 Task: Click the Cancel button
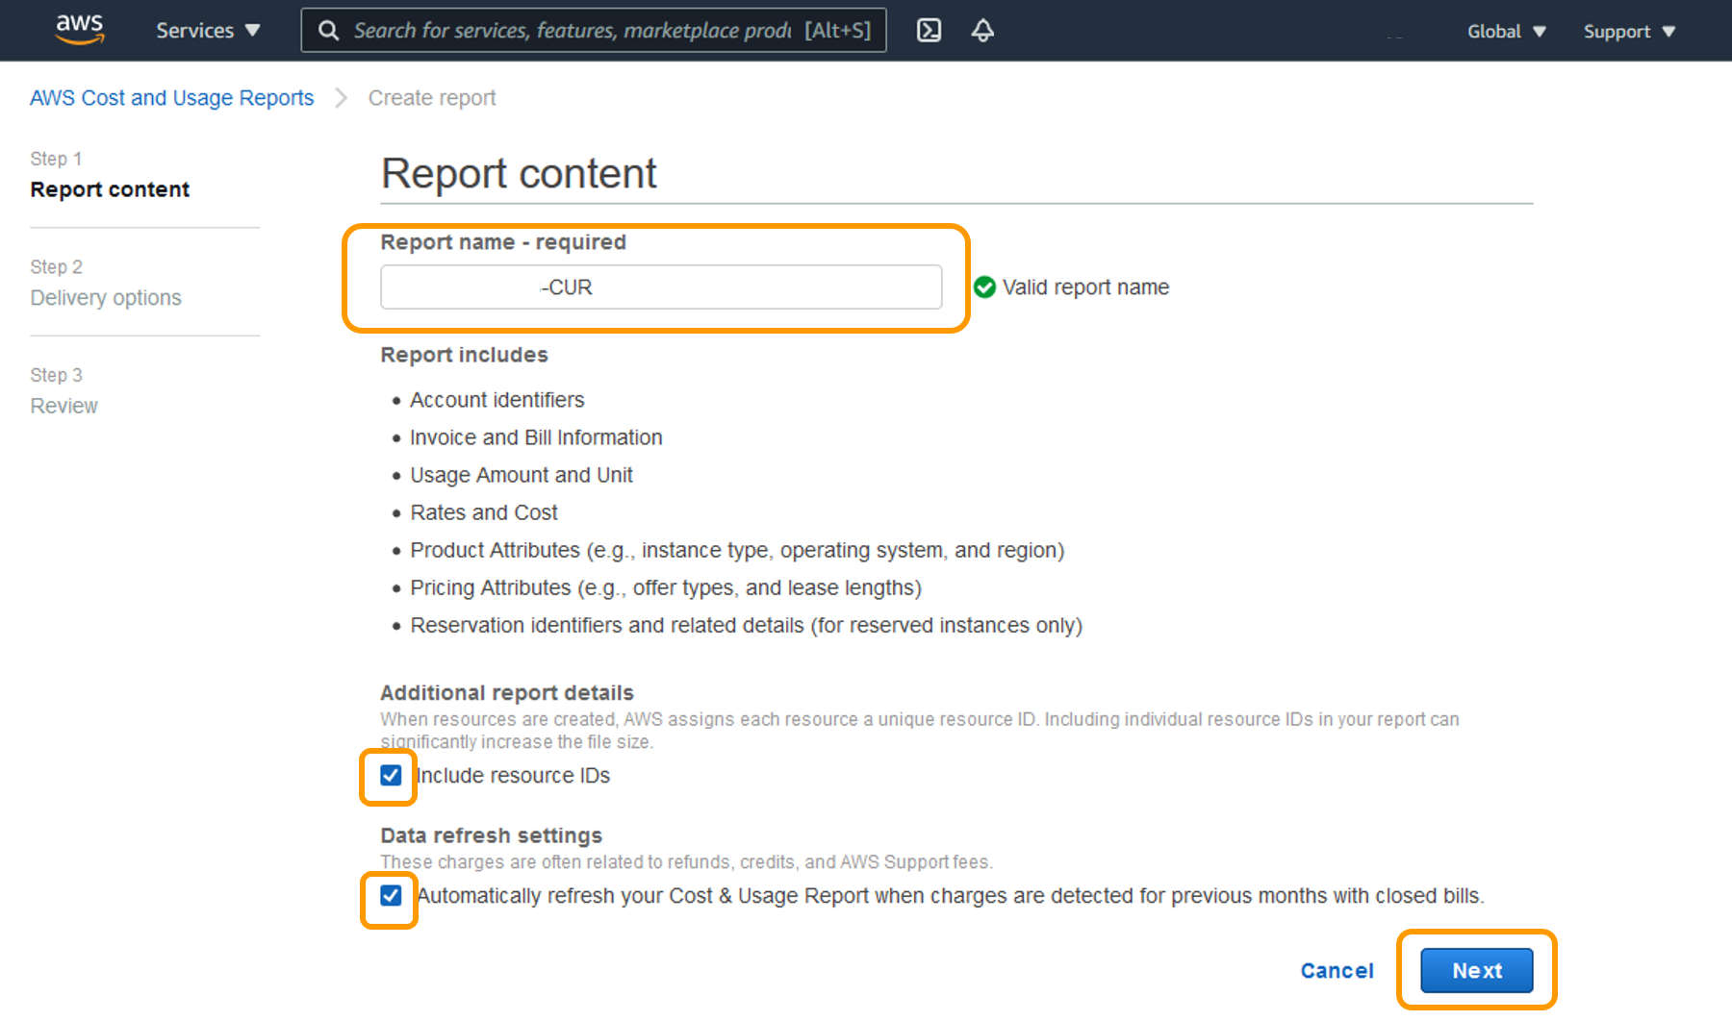[x=1337, y=971]
